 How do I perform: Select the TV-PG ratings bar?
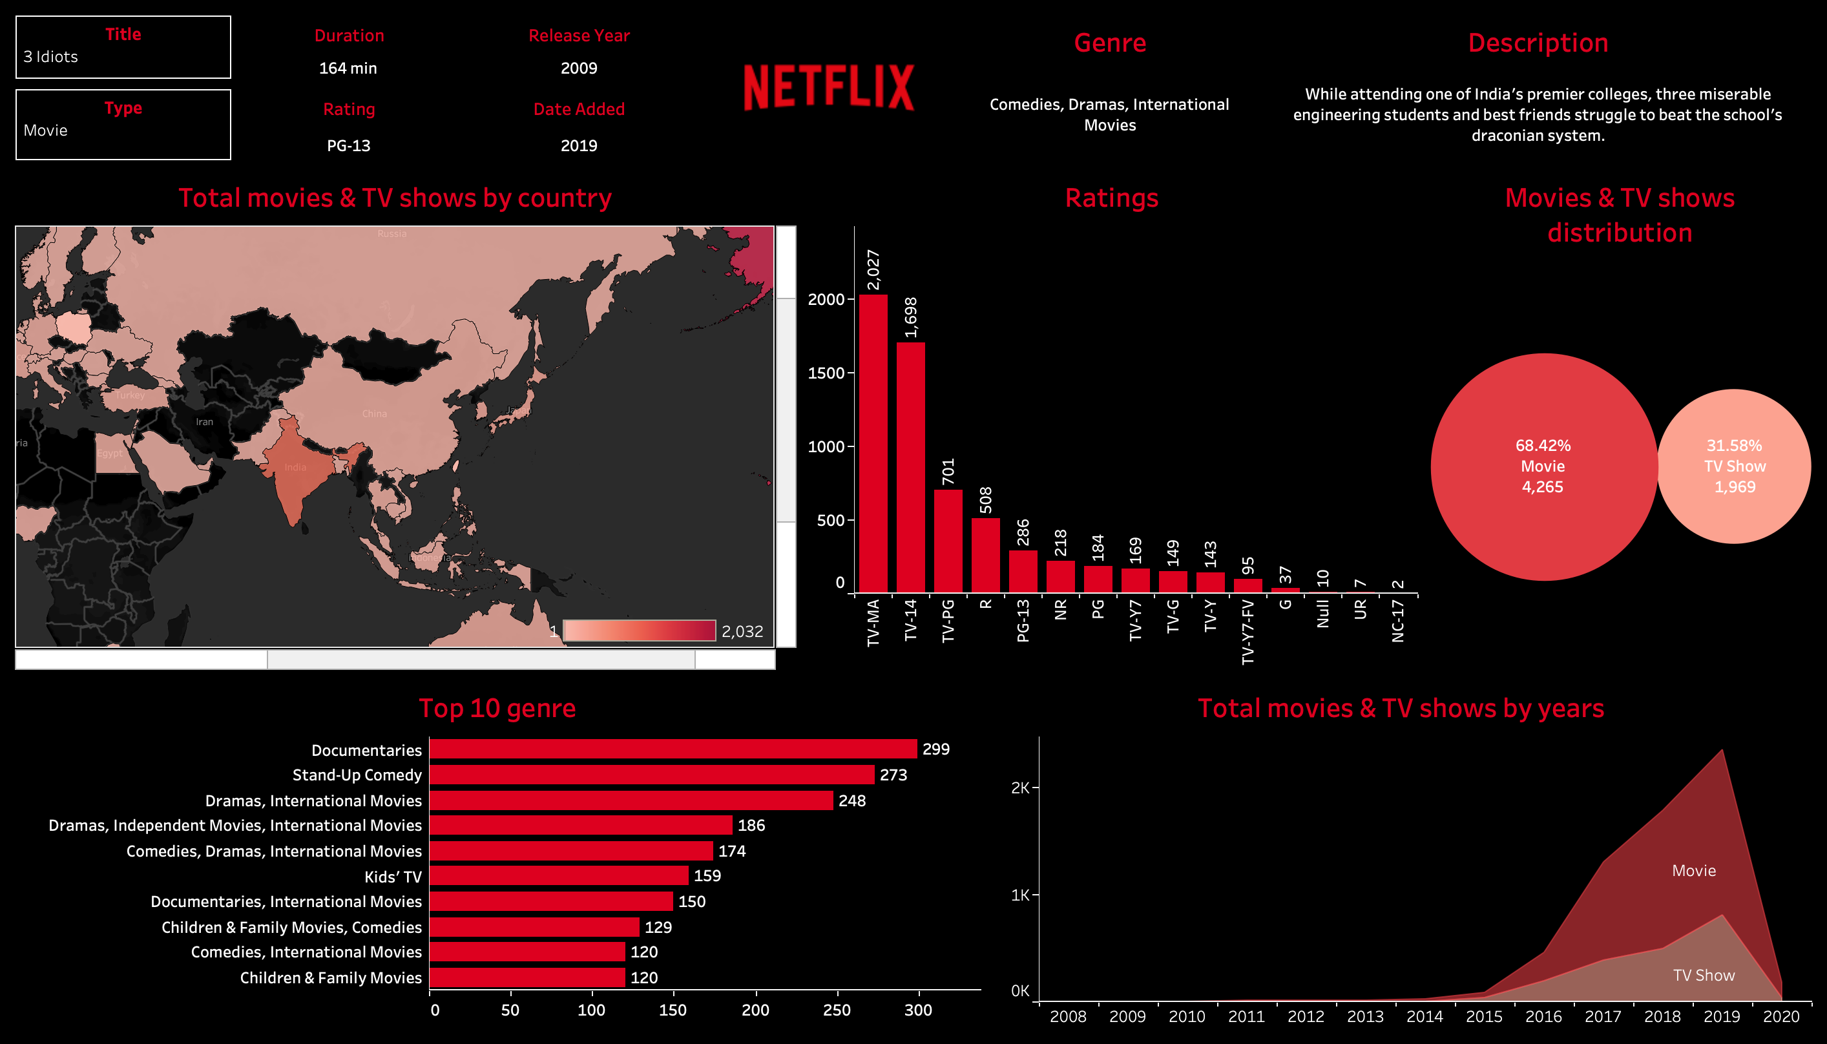click(948, 541)
